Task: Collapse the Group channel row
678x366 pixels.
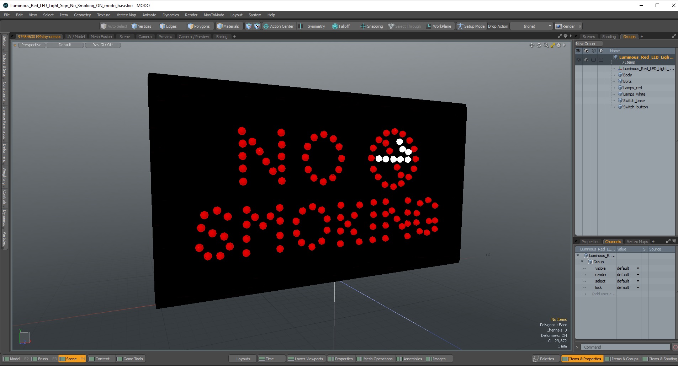Action: click(582, 262)
